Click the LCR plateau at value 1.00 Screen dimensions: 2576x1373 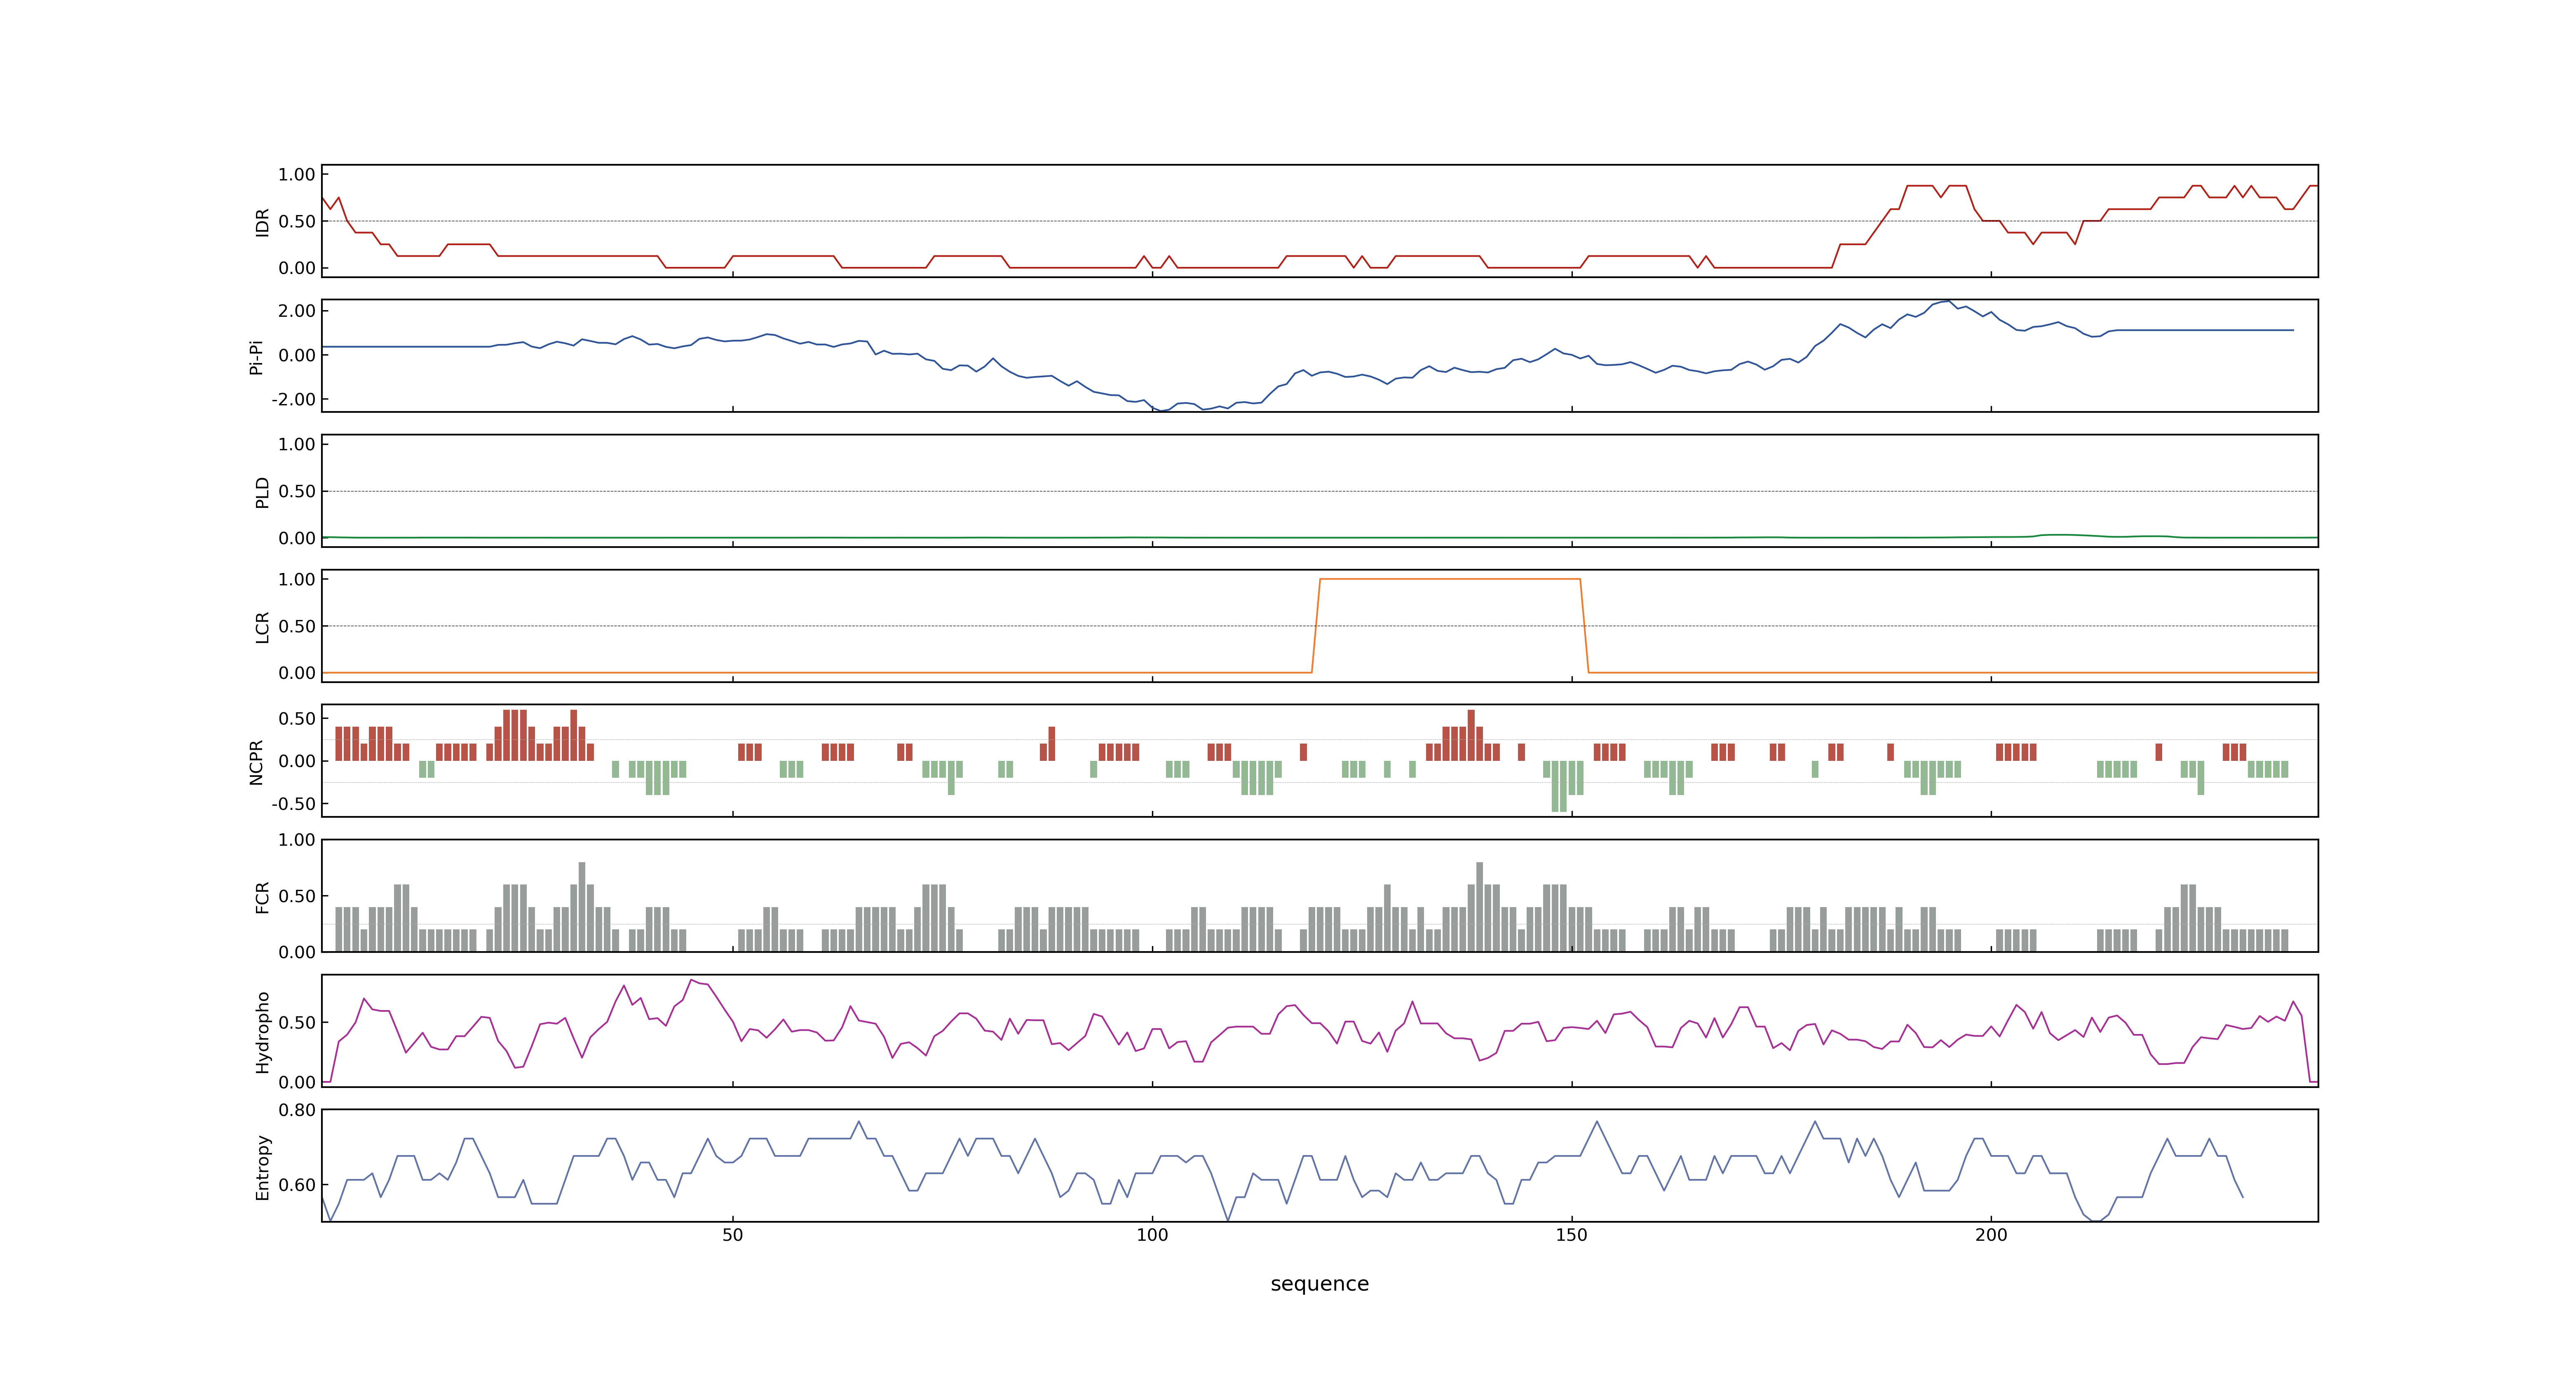[x=1450, y=579]
